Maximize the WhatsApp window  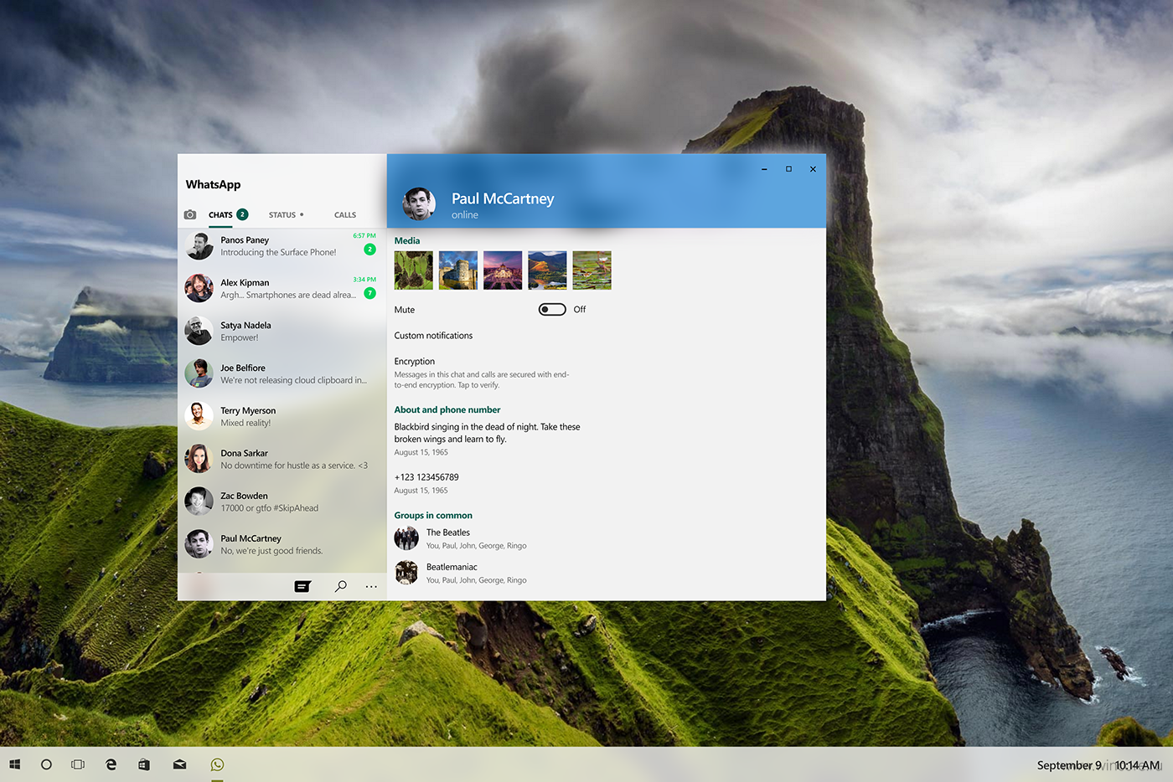pyautogui.click(x=788, y=169)
